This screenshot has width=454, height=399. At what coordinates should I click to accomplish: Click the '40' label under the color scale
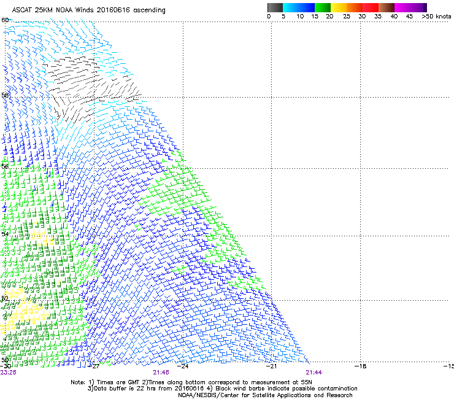pos(394,17)
